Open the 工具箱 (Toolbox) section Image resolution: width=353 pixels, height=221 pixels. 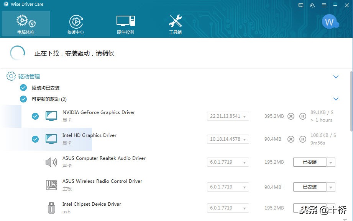(175, 23)
